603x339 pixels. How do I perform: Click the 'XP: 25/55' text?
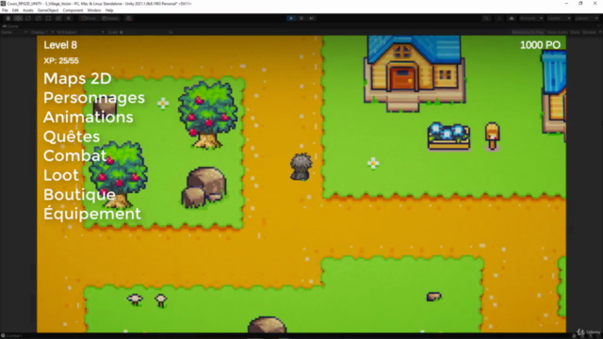61,60
